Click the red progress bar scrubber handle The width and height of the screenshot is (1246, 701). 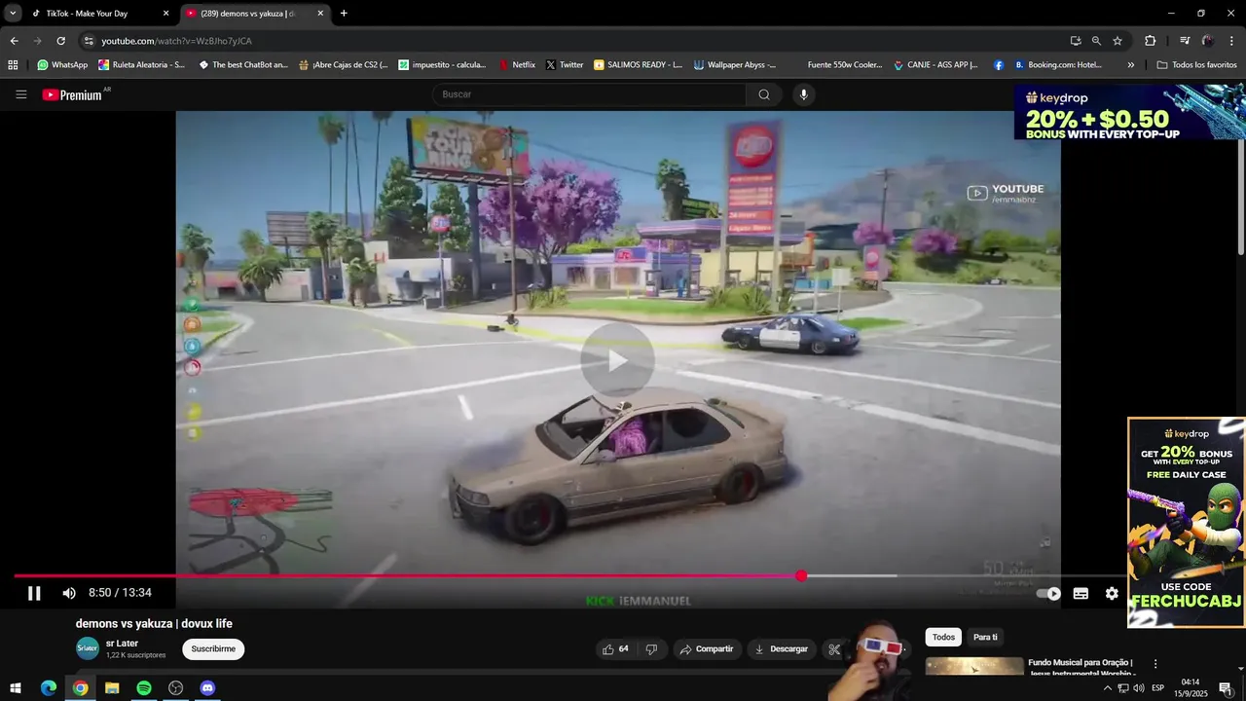click(x=801, y=576)
